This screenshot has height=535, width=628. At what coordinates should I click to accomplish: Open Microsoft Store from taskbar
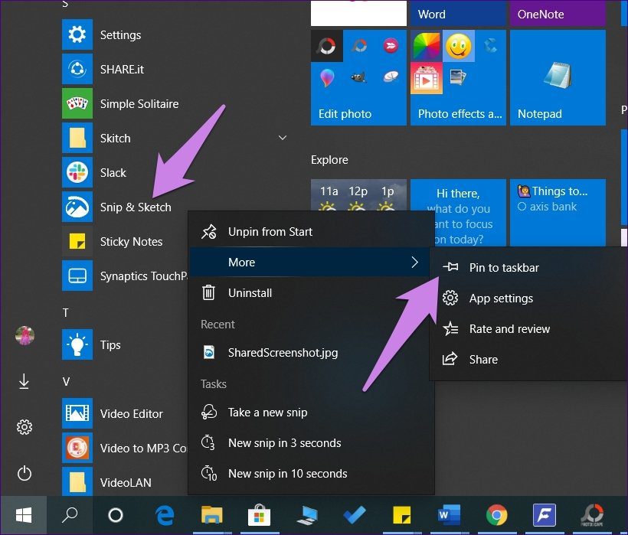(259, 515)
